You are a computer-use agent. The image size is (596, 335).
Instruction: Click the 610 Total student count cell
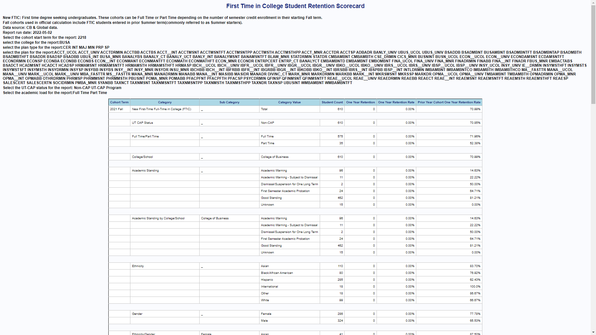point(340,109)
